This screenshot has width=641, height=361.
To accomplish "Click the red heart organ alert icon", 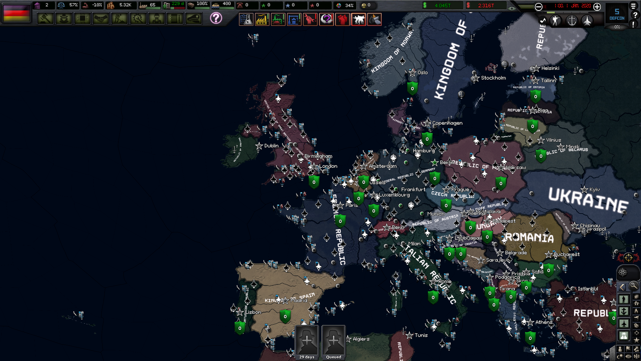I will tap(342, 19).
